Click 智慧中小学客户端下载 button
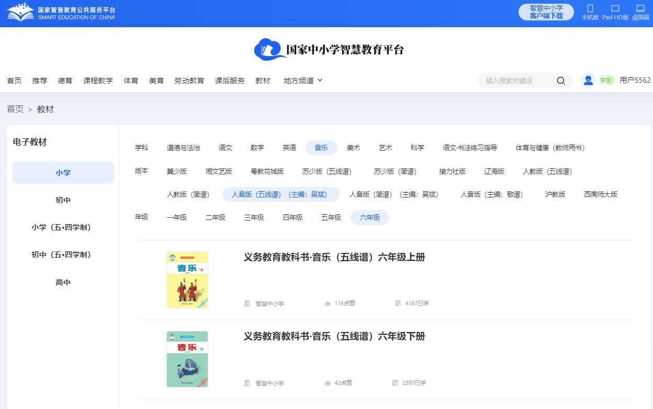 [546, 12]
